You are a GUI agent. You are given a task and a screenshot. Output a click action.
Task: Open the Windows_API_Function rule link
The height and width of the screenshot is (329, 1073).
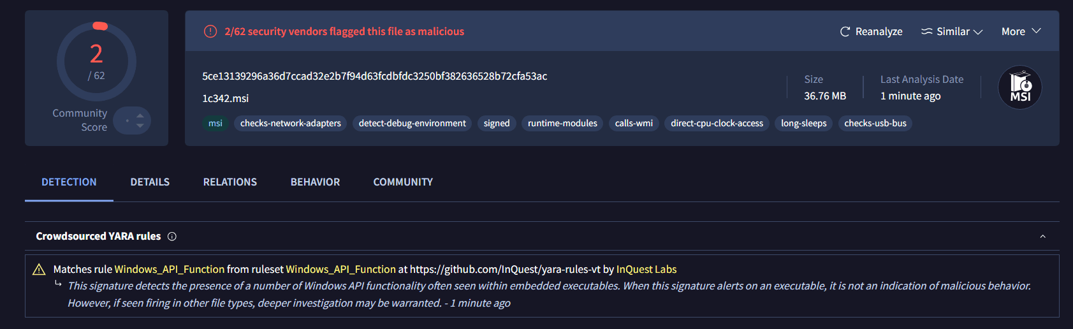pos(170,269)
